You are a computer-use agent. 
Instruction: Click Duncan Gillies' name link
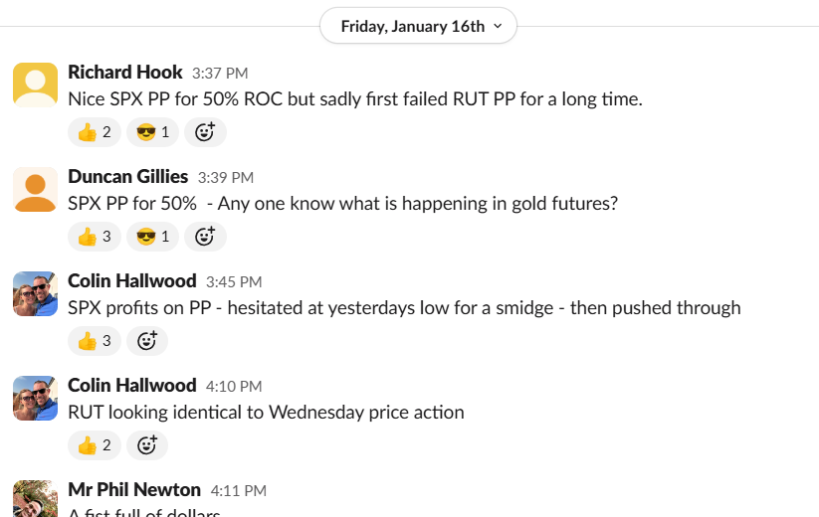(x=127, y=177)
